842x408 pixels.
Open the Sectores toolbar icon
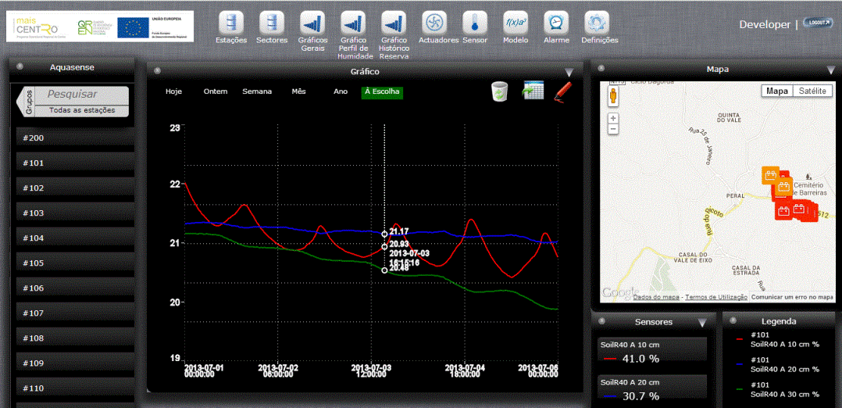click(x=272, y=23)
